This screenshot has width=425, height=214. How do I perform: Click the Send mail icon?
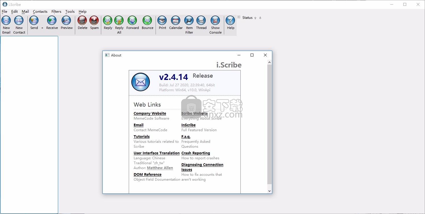(34, 21)
